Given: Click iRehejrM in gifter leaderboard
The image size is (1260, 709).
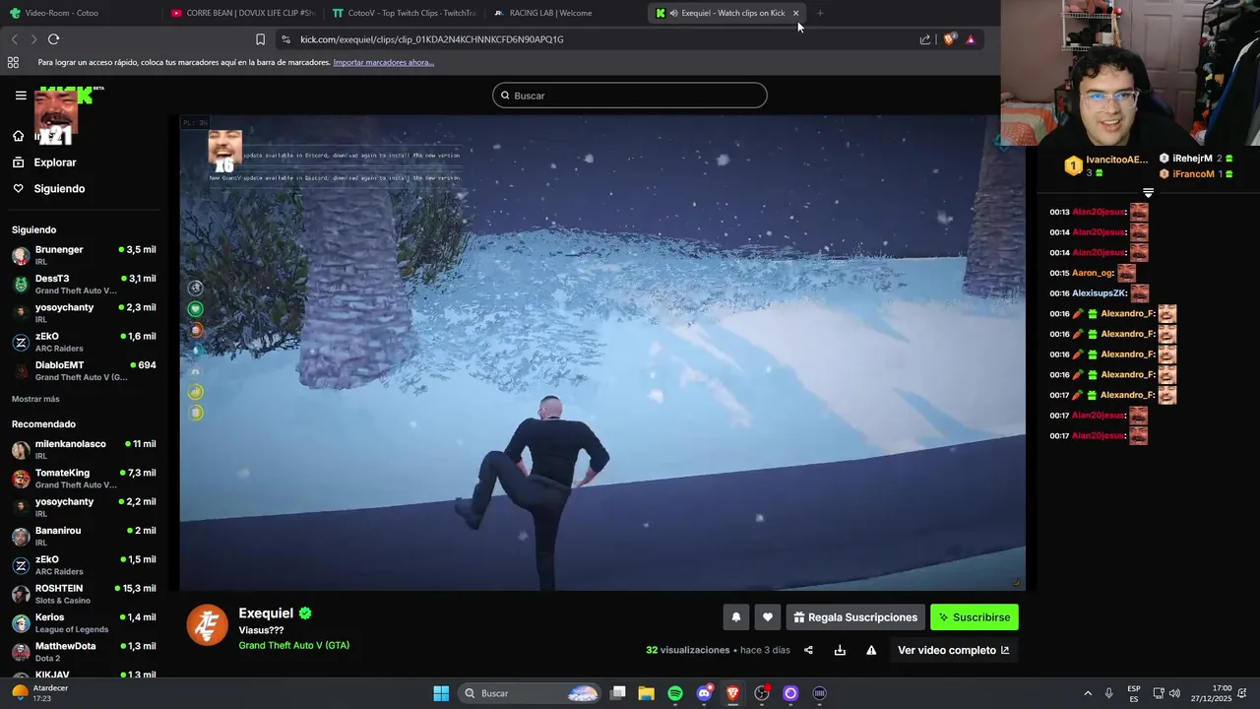Looking at the screenshot, I should coord(1196,159).
